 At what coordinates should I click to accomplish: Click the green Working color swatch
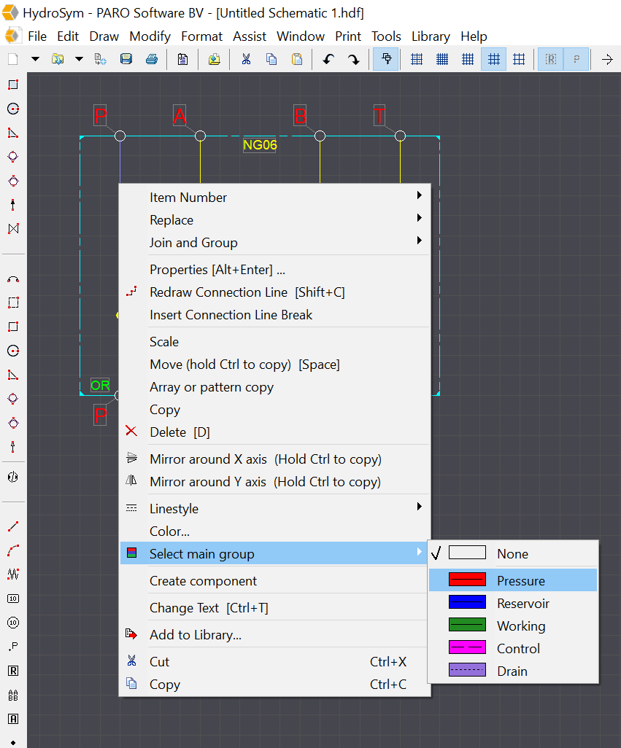click(x=467, y=625)
